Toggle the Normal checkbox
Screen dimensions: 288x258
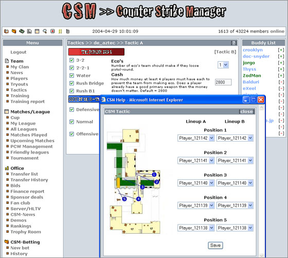71,122
